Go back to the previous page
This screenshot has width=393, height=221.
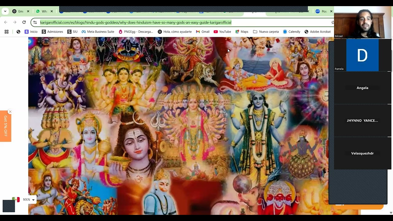(6, 22)
